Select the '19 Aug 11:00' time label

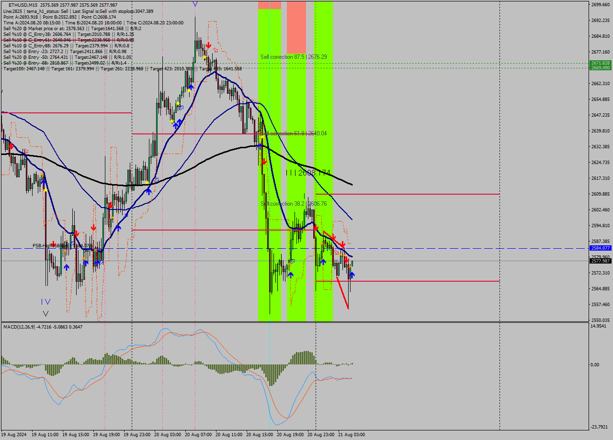[x=45, y=435]
